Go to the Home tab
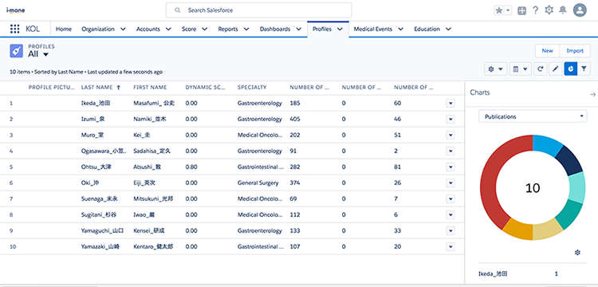This screenshot has height=287, width=598. 64,29
